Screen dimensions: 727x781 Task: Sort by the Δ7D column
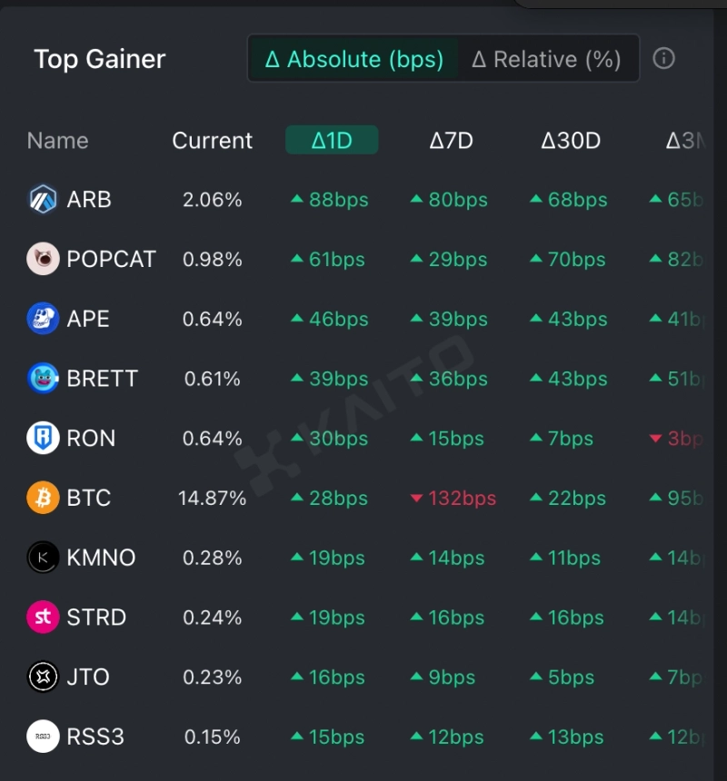[x=451, y=141]
